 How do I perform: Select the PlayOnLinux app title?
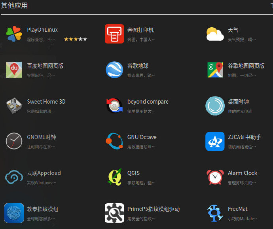(42, 30)
